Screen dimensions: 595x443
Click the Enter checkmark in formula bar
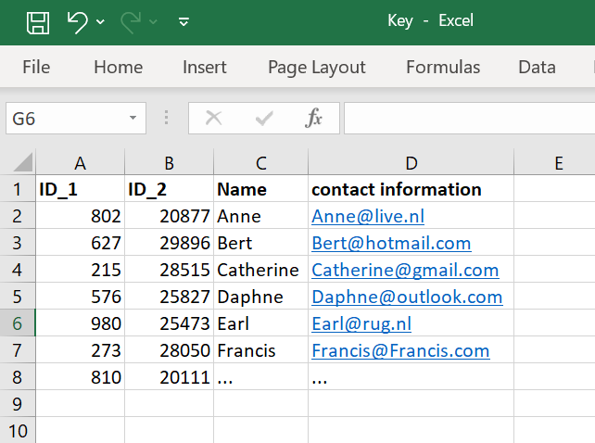(x=264, y=118)
